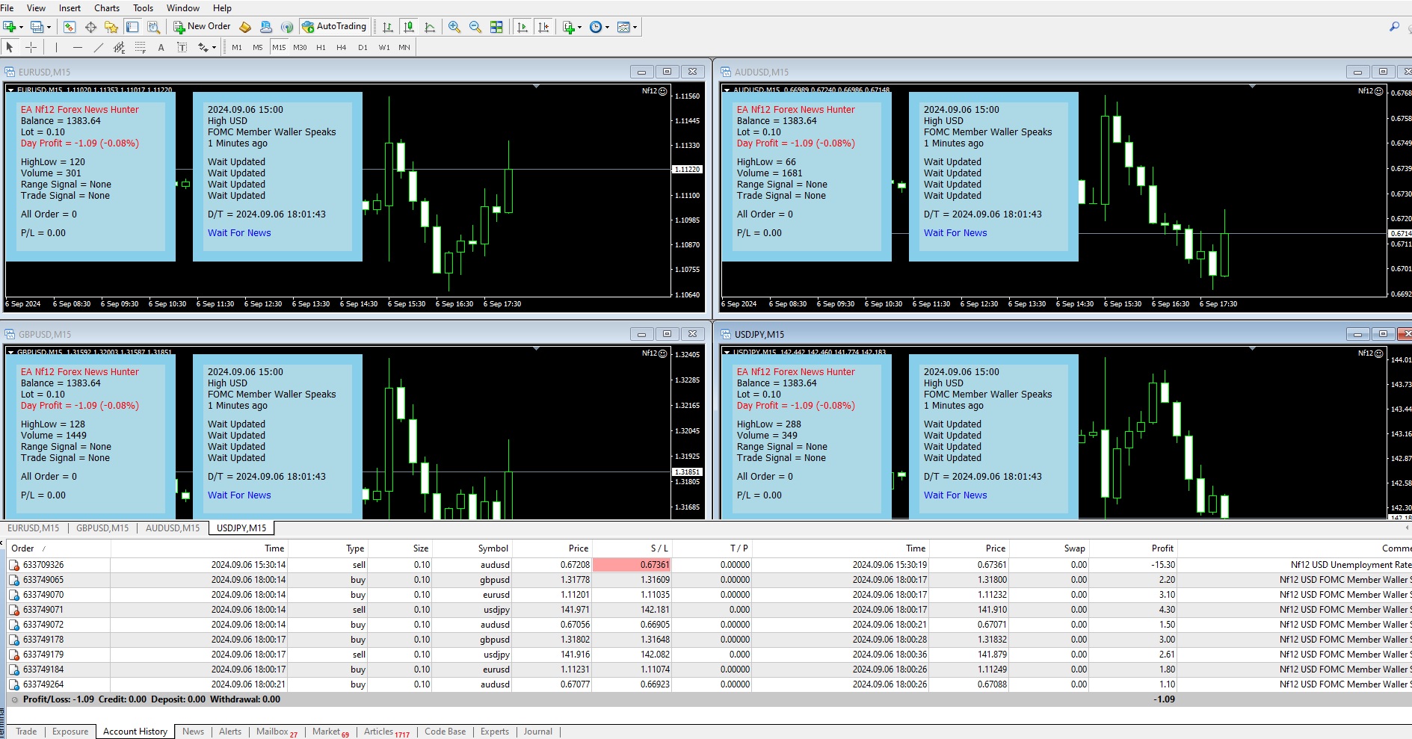Image resolution: width=1412 pixels, height=739 pixels.
Task: Select the equidistant channel tool
Action: [x=119, y=47]
